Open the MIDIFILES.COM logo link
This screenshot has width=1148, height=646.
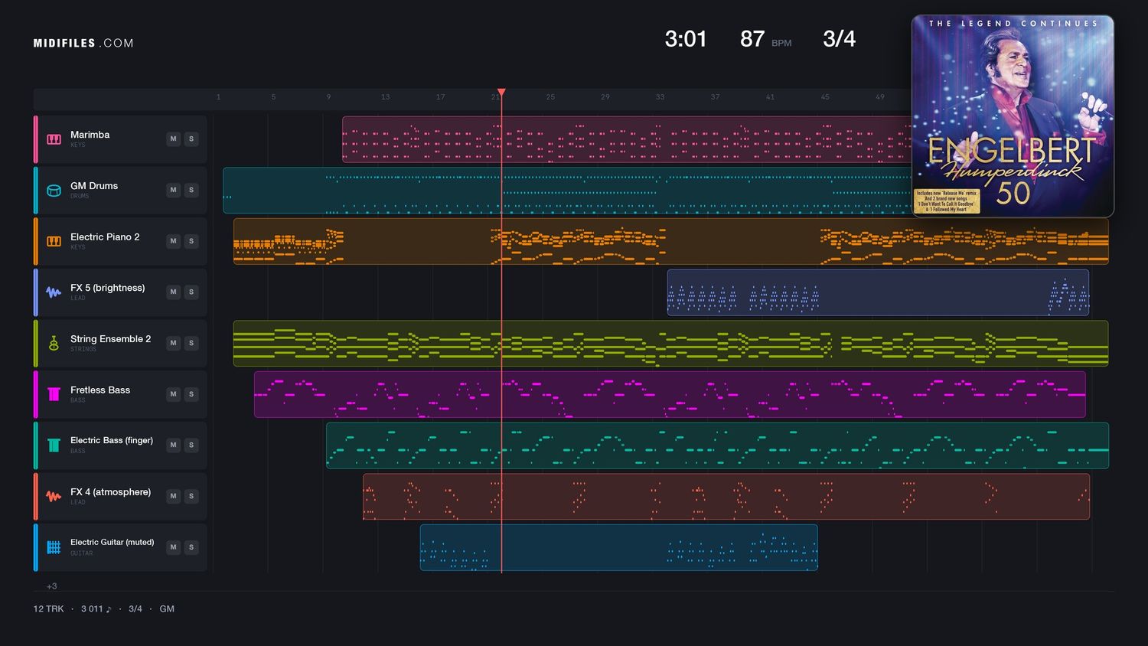[83, 44]
